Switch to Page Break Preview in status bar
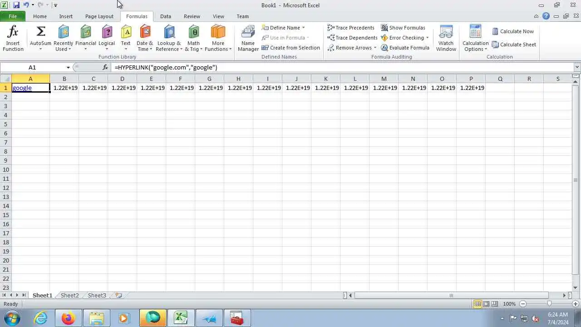Screen dimensions: 581x327 (494, 304)
